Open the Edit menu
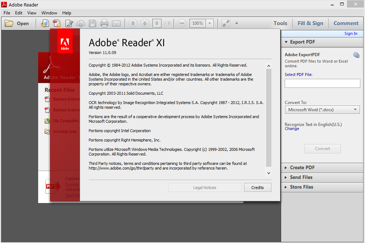The height and width of the screenshot is (243, 365). (x=19, y=13)
